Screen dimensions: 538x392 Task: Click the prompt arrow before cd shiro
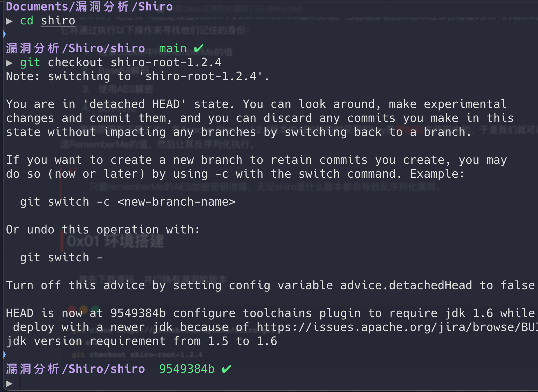click(x=9, y=21)
